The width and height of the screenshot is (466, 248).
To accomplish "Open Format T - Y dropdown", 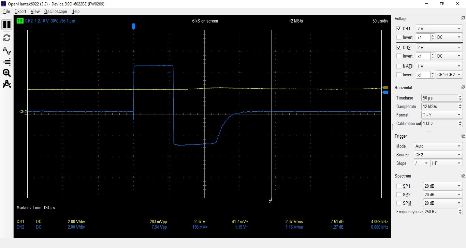I will pos(442,115).
